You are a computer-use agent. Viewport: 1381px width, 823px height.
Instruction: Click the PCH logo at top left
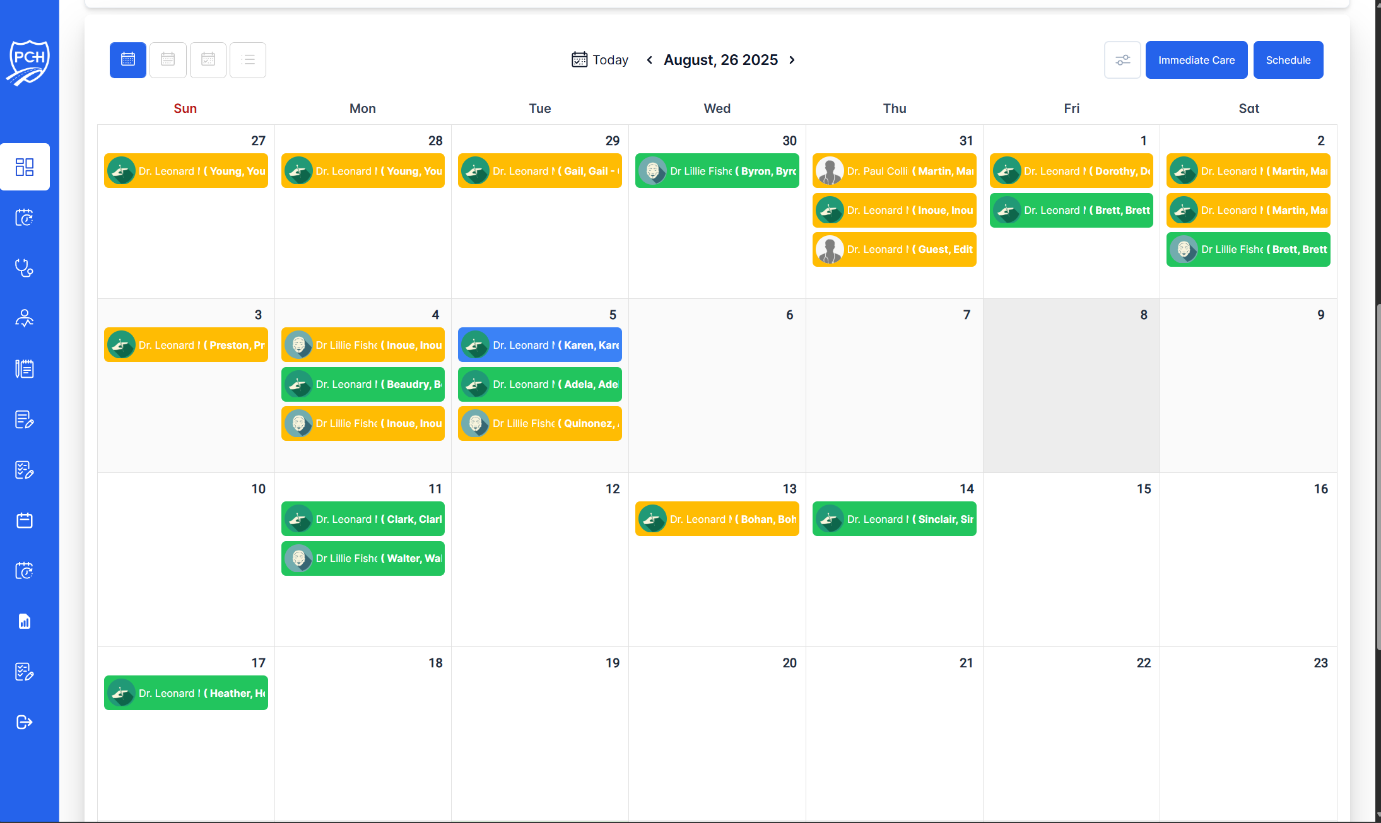28,61
